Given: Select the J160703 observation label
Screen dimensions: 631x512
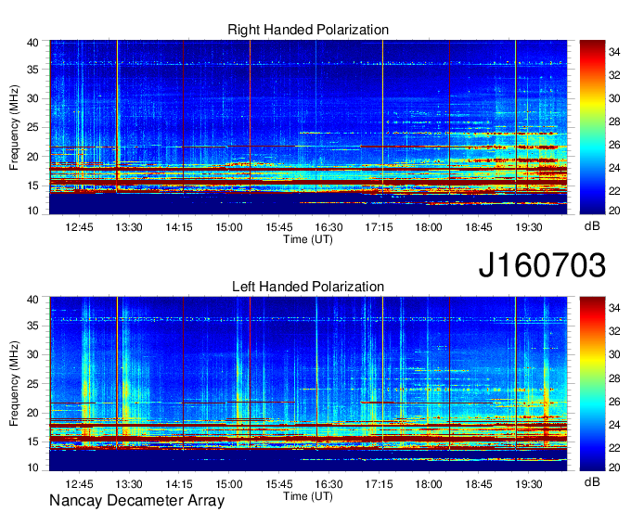Looking at the screenshot, I should 542,265.
